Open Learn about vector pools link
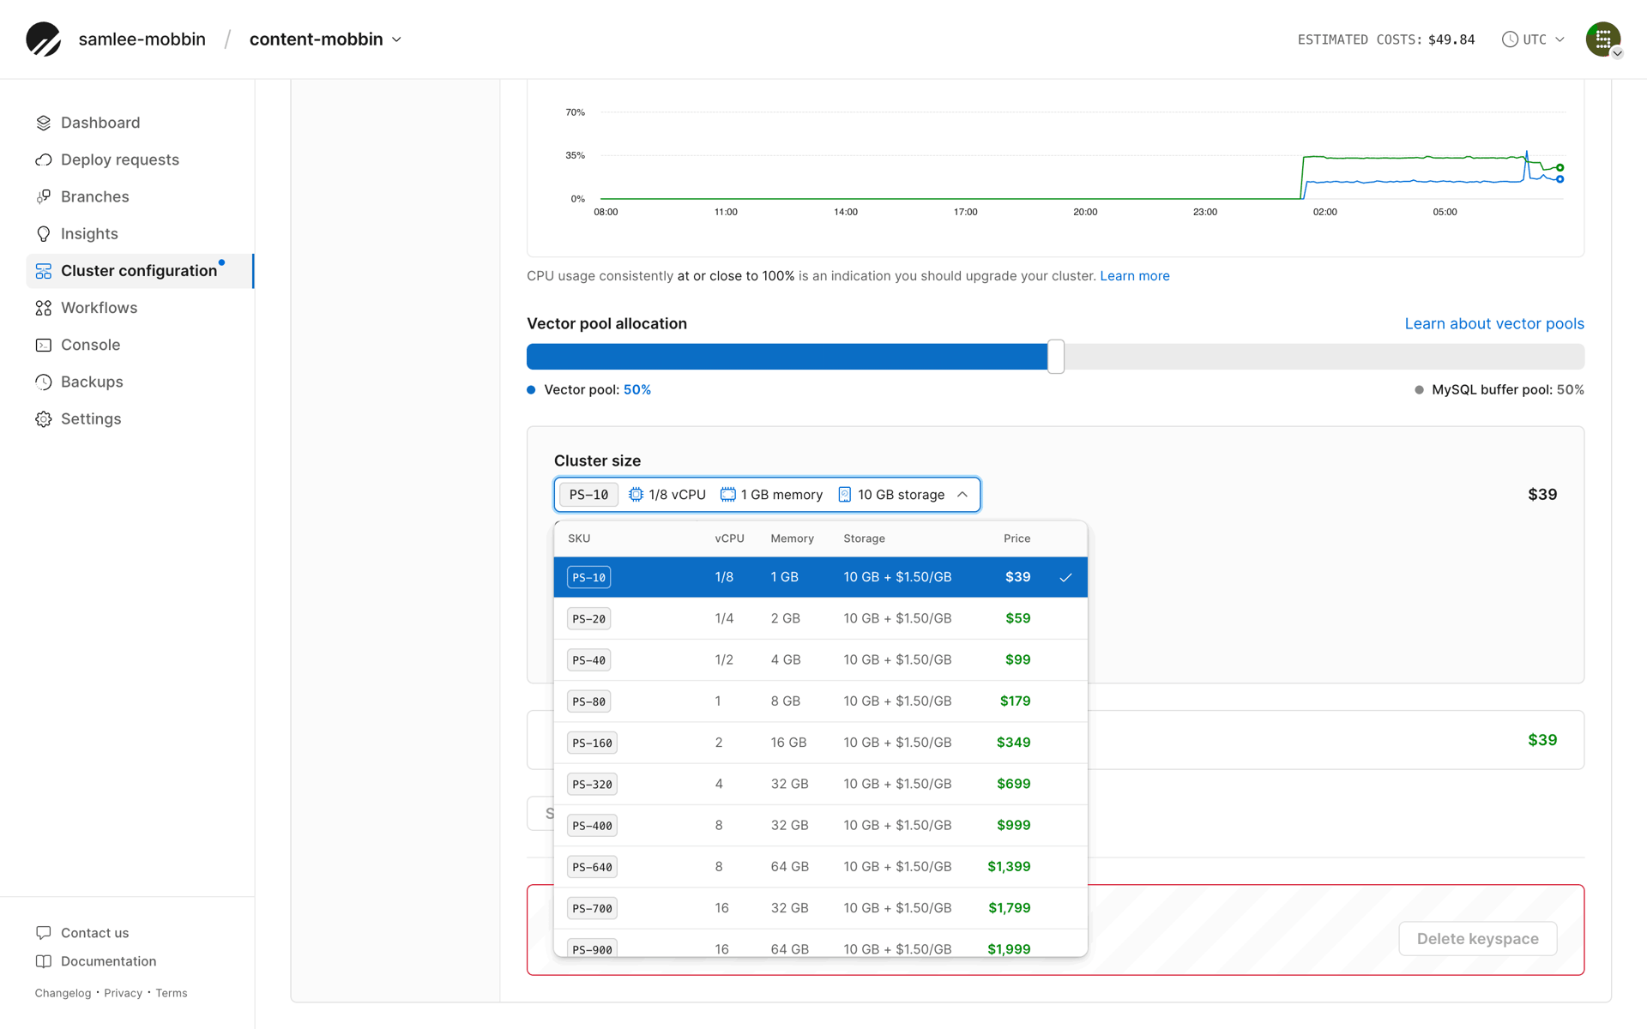The width and height of the screenshot is (1647, 1029). pyautogui.click(x=1493, y=323)
